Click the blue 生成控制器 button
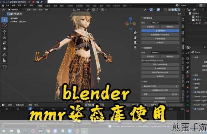This screenshot has width=207, height=134. coord(160,31)
